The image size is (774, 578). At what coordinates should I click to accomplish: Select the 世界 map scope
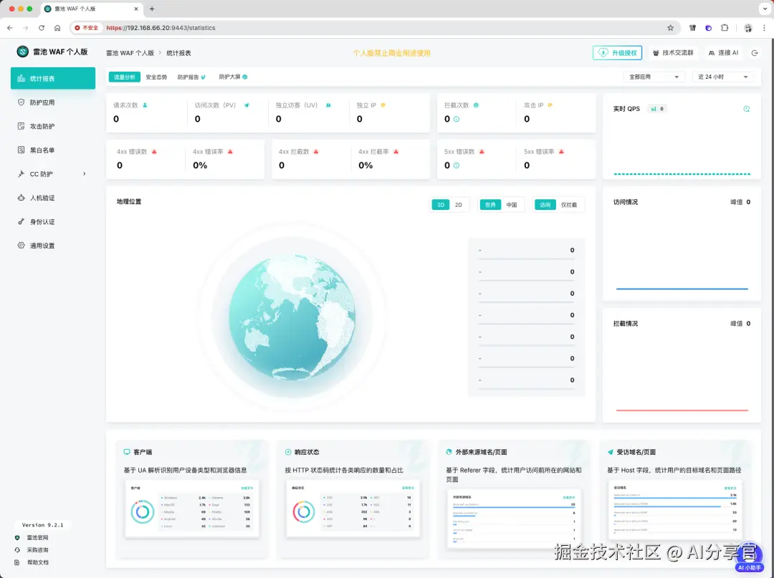(x=490, y=205)
